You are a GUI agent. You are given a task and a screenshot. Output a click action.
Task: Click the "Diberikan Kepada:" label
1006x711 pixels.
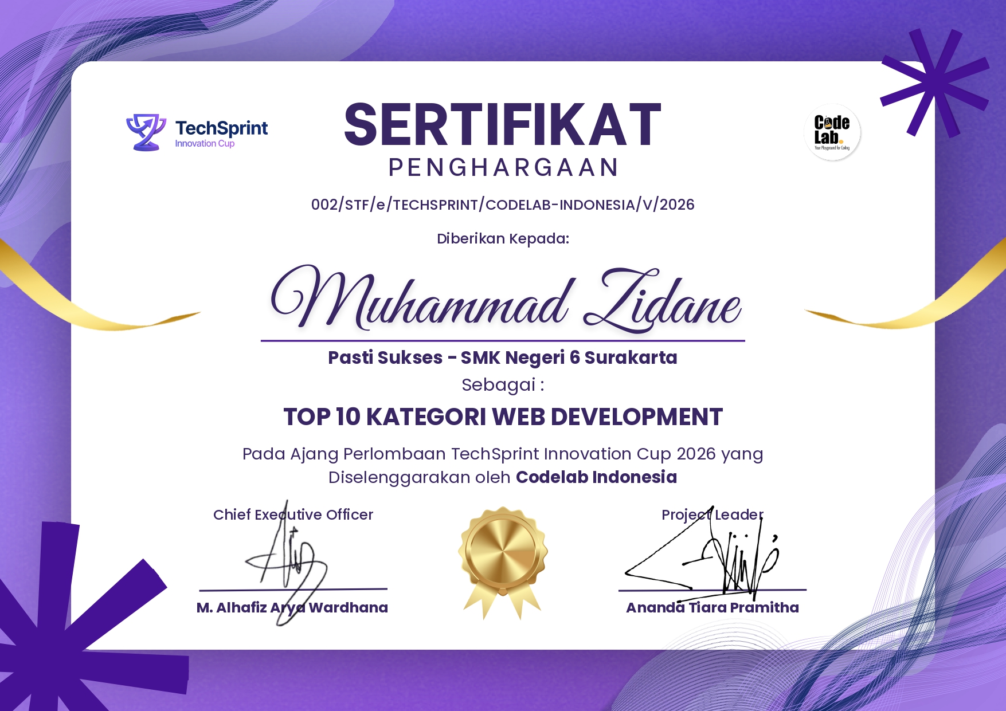[503, 239]
